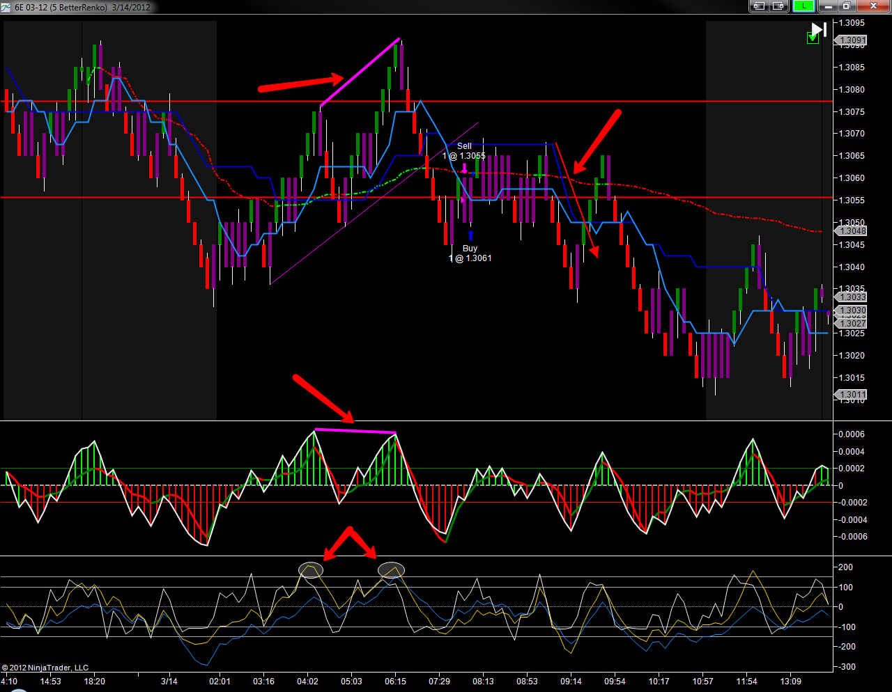892x692 pixels.
Task: Click the 3/14 date label on time axis
Action: click(169, 682)
